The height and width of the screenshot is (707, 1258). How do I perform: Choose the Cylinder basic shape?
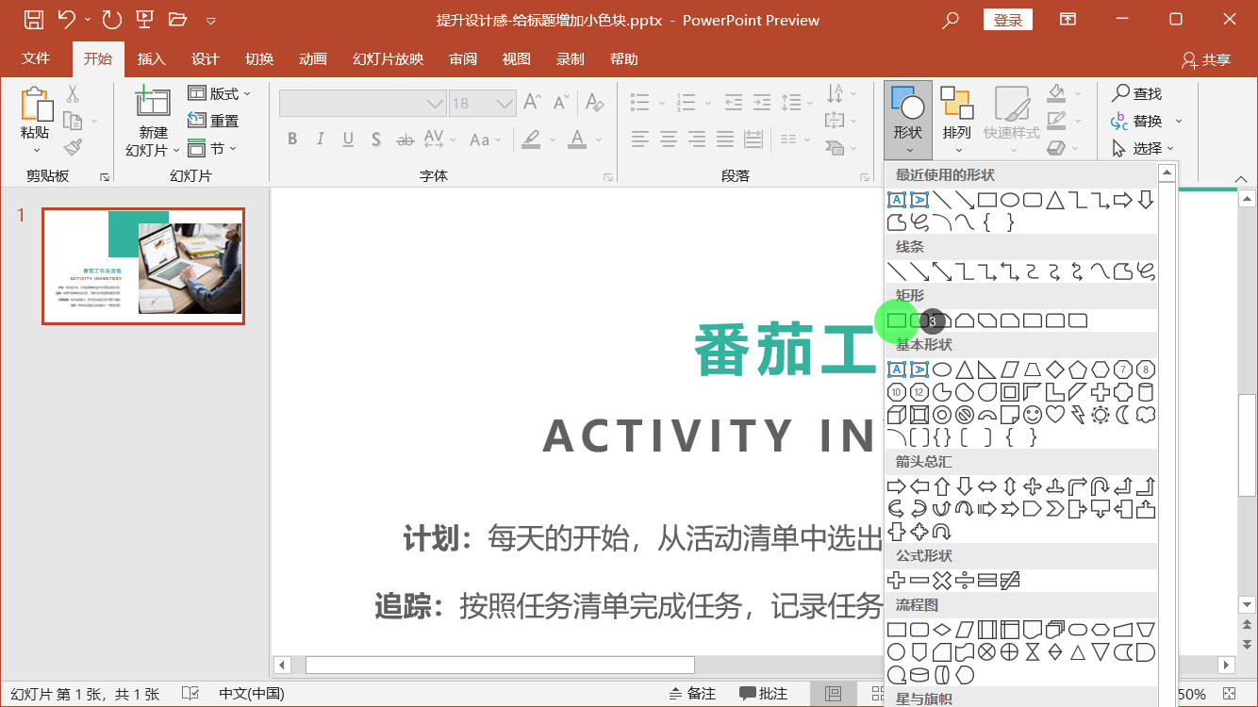tap(1146, 392)
